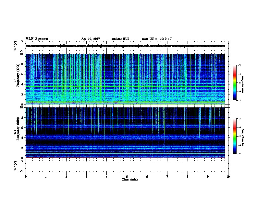The height and width of the screenshot is (198, 257).
Task: Click the ch.2 'Frequency (kHz)' axis label
Action: click(18, 128)
